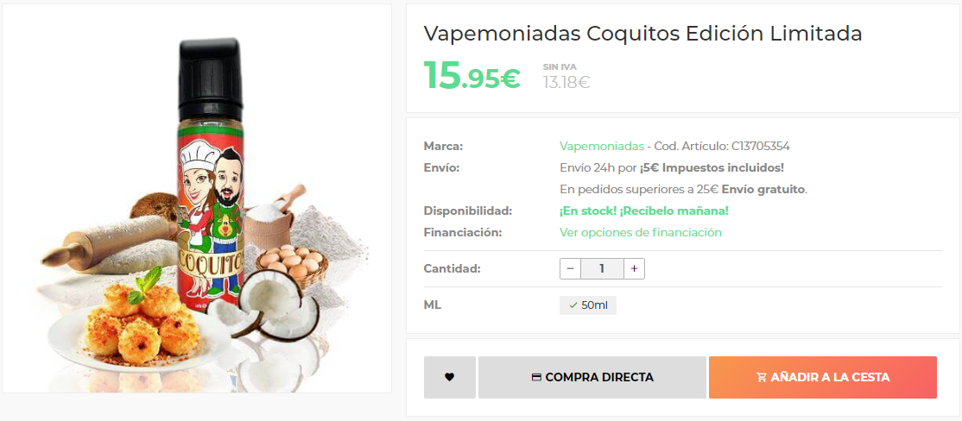
Task: Click the AÑADIR A LA CESTA button label
Action: click(x=830, y=378)
